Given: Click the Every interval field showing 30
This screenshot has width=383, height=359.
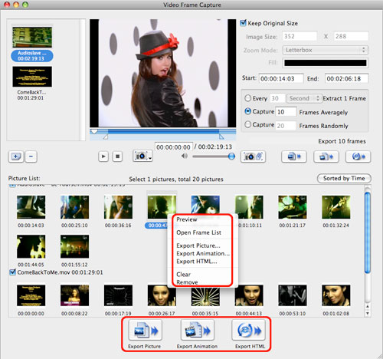Looking at the screenshot, I should (x=277, y=98).
